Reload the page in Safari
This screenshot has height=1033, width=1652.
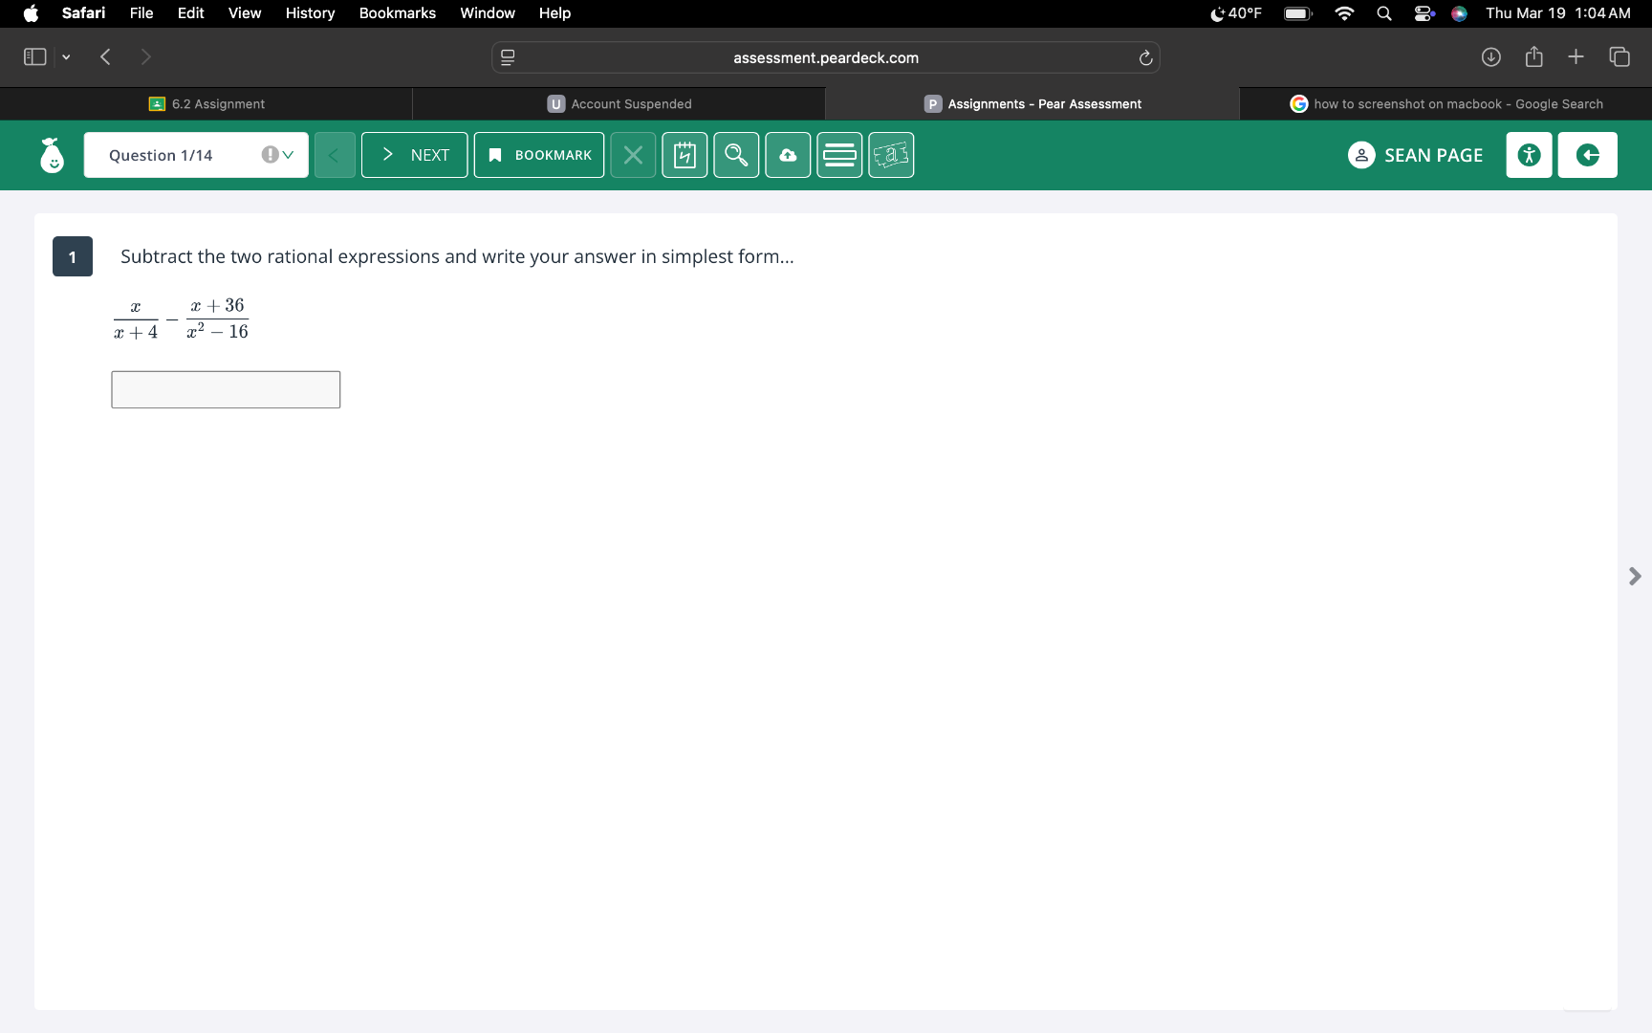click(1145, 58)
